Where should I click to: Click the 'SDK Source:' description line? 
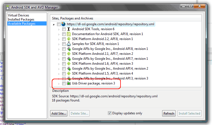(x=105, y=96)
